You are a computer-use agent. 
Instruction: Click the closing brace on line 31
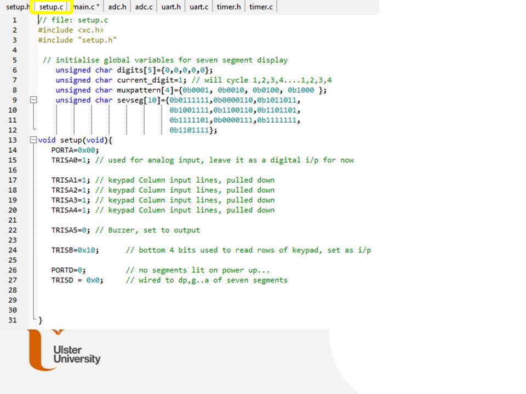pos(40,320)
